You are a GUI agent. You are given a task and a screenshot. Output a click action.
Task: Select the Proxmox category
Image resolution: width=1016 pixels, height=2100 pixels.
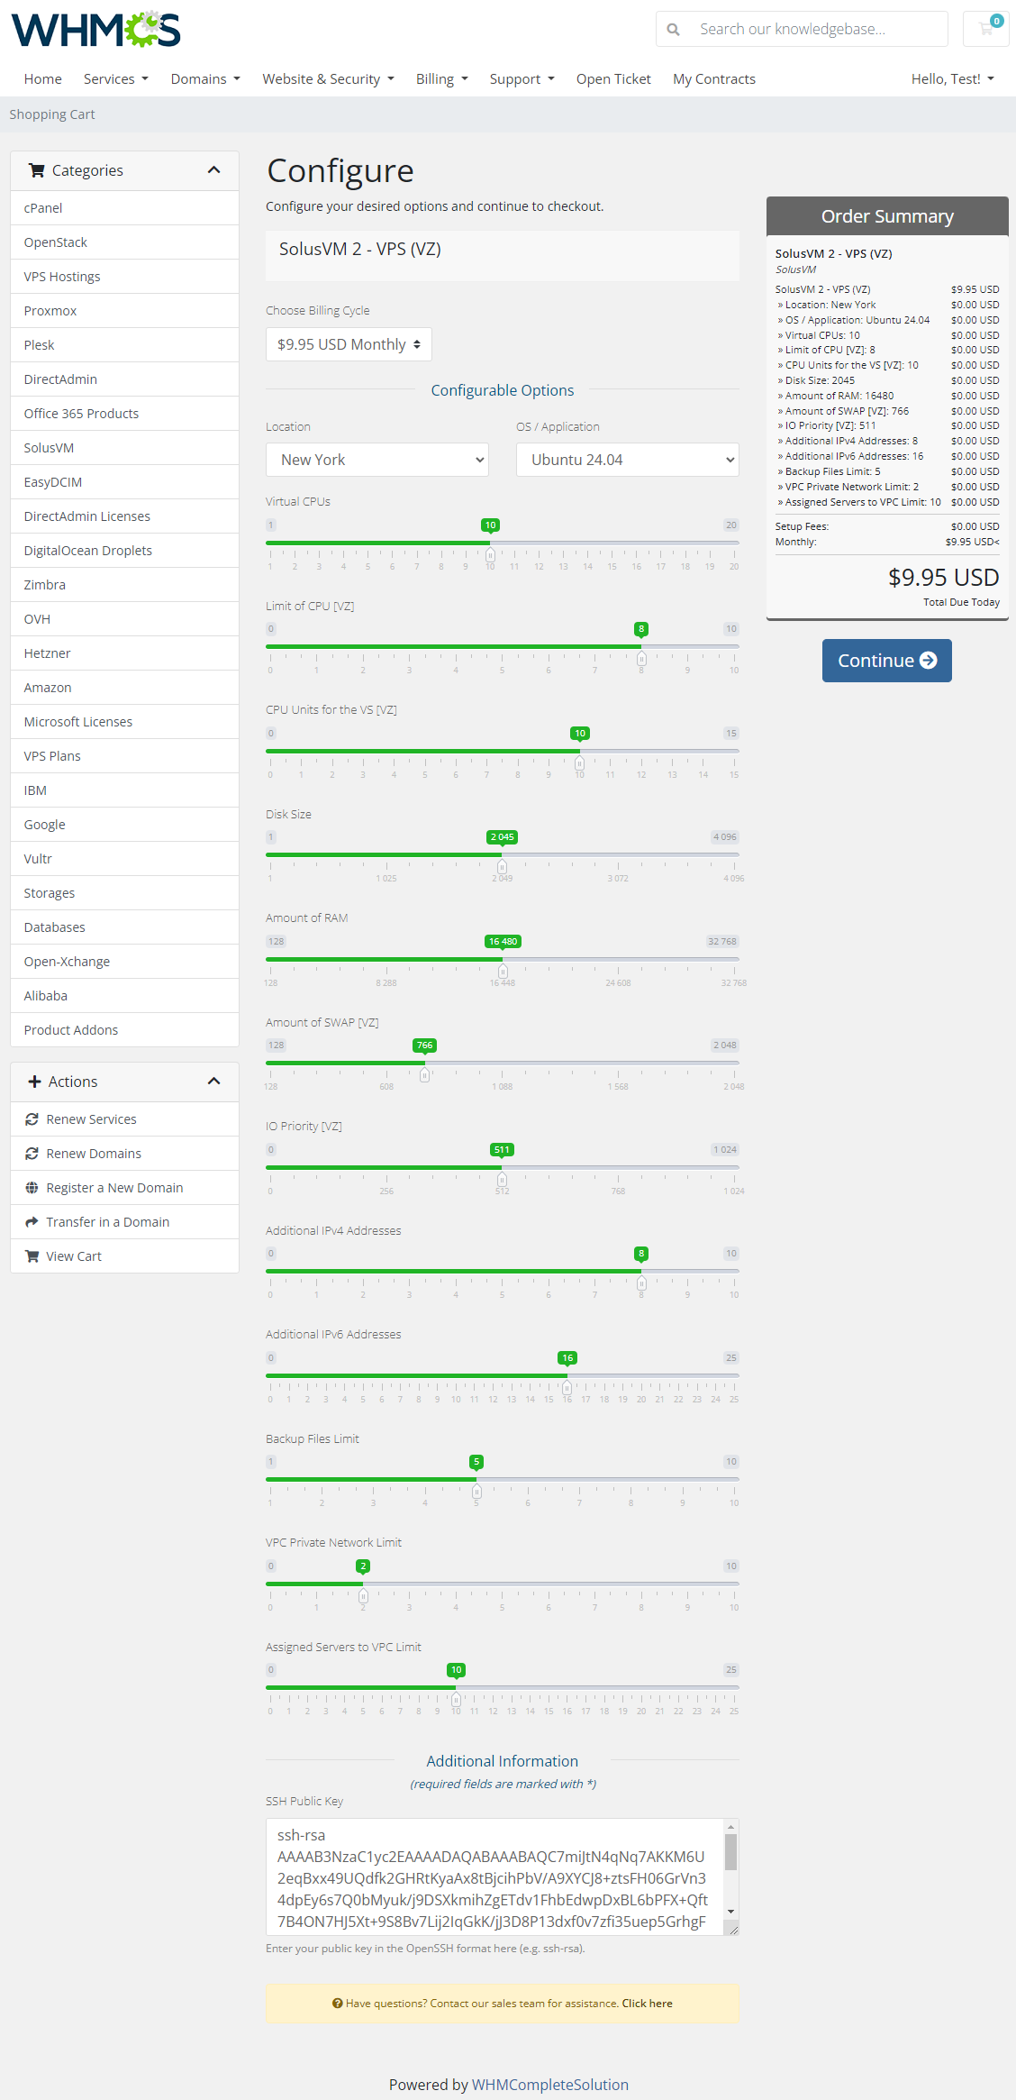click(50, 311)
